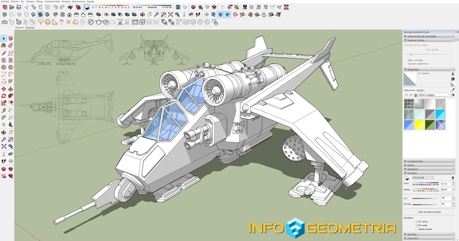This screenshot has height=241, width=459.
Task: Select the Seleccionar arrow tool
Action: click(3, 38)
